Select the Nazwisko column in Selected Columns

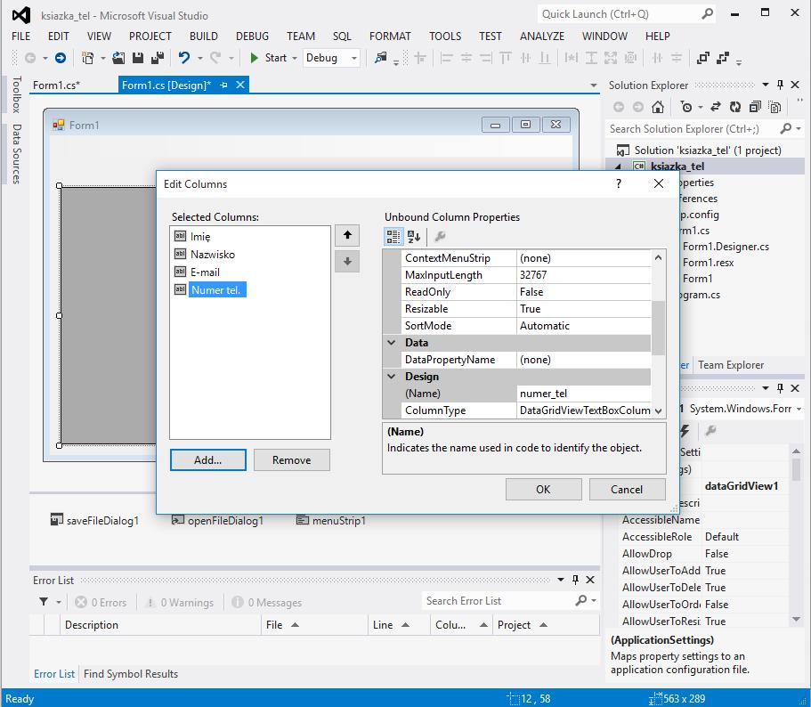point(213,255)
